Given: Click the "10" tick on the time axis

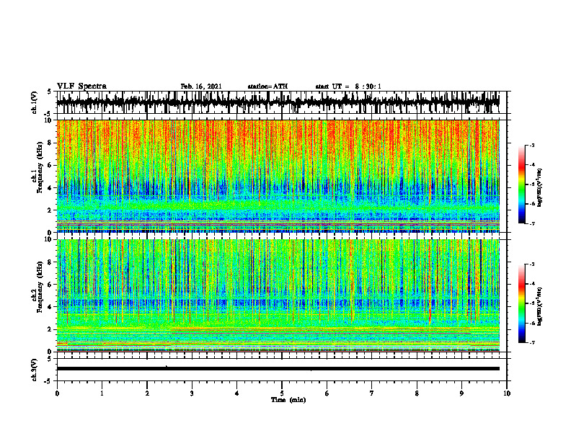Looking at the screenshot, I should 507,393.
